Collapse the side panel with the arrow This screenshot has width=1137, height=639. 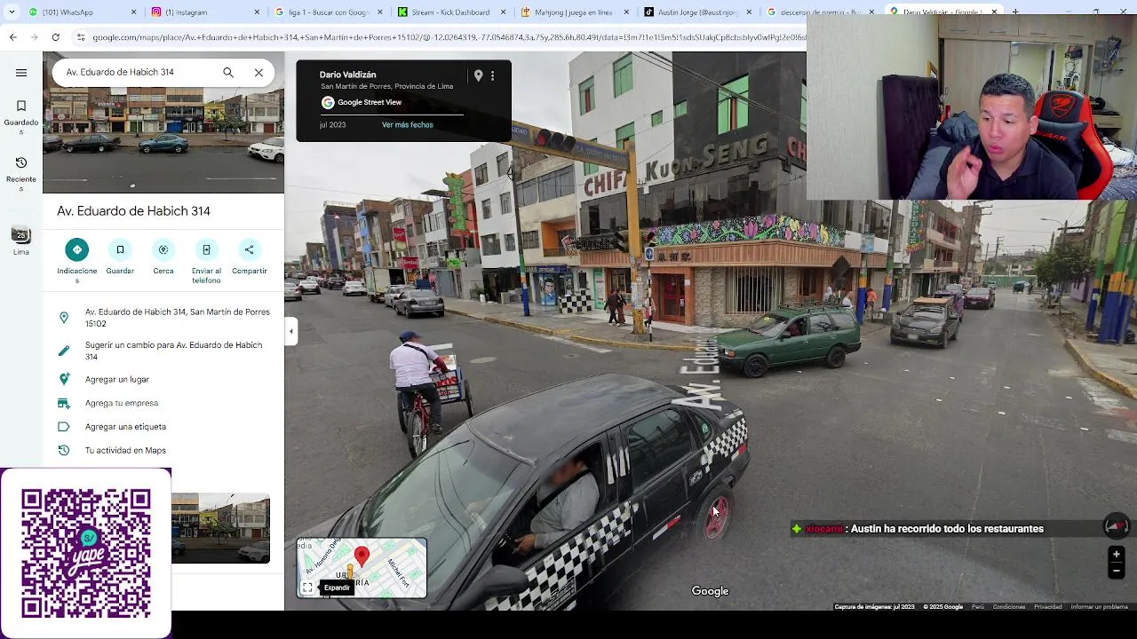click(290, 331)
